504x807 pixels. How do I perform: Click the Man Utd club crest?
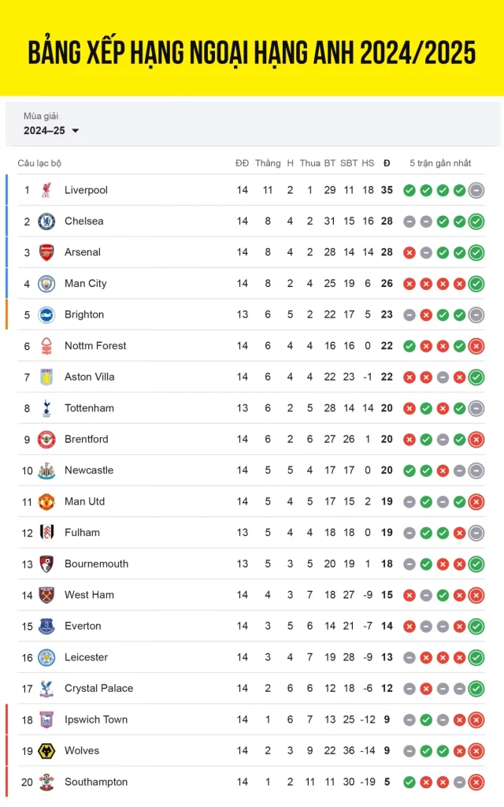tap(46, 502)
